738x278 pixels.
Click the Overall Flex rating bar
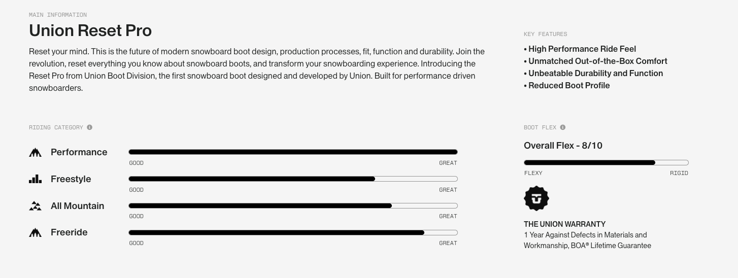[606, 162]
